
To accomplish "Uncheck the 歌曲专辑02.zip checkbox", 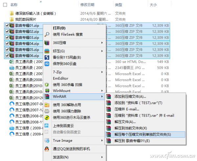I will (7, 31).
